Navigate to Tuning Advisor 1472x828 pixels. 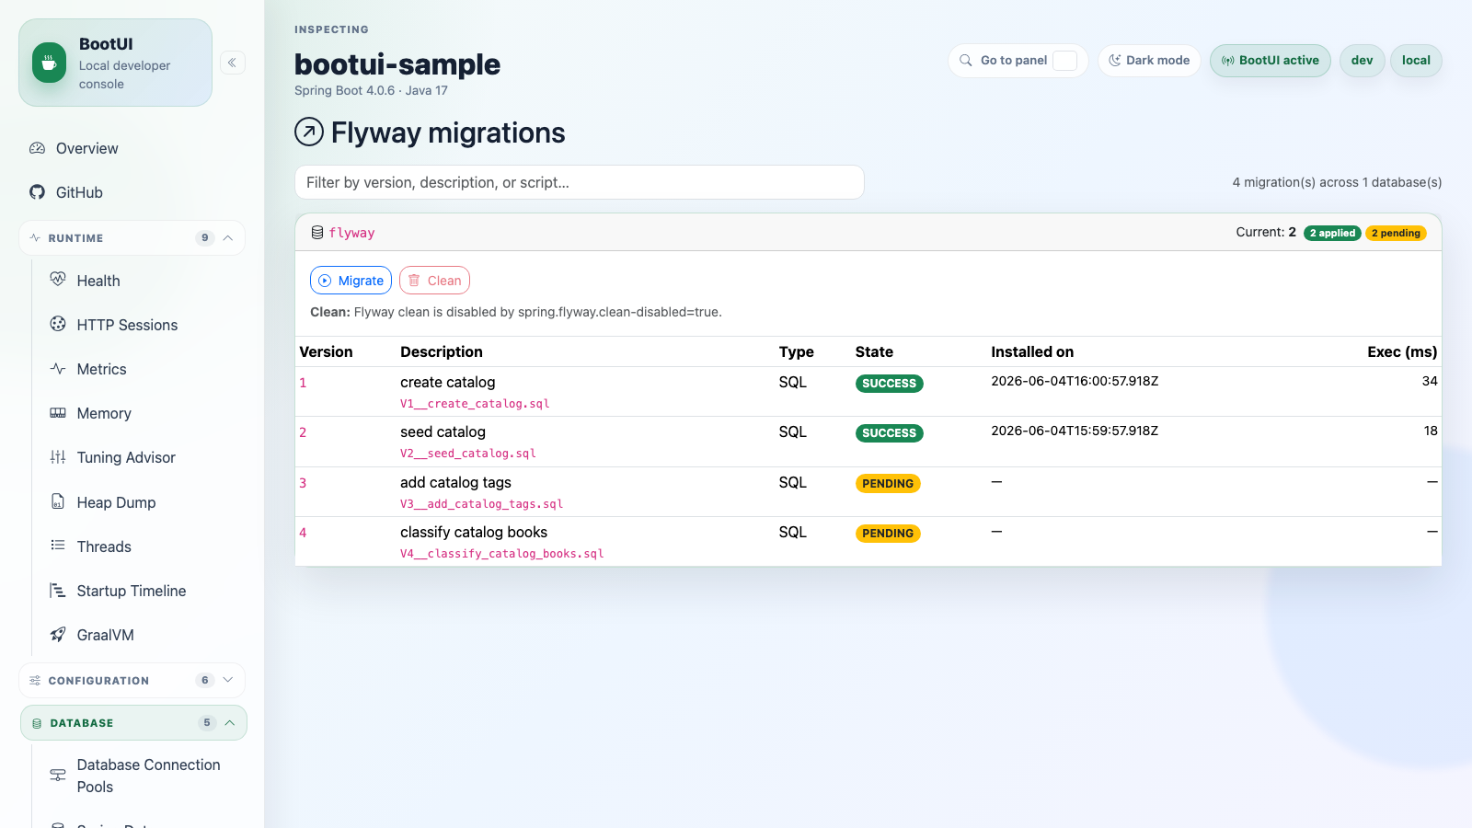tap(126, 457)
